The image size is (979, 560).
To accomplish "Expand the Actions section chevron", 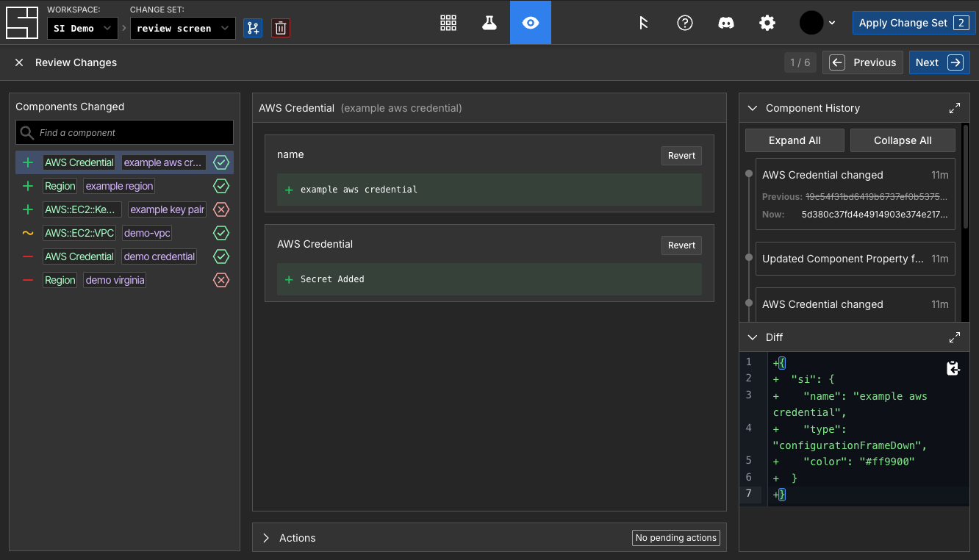I will (x=266, y=538).
